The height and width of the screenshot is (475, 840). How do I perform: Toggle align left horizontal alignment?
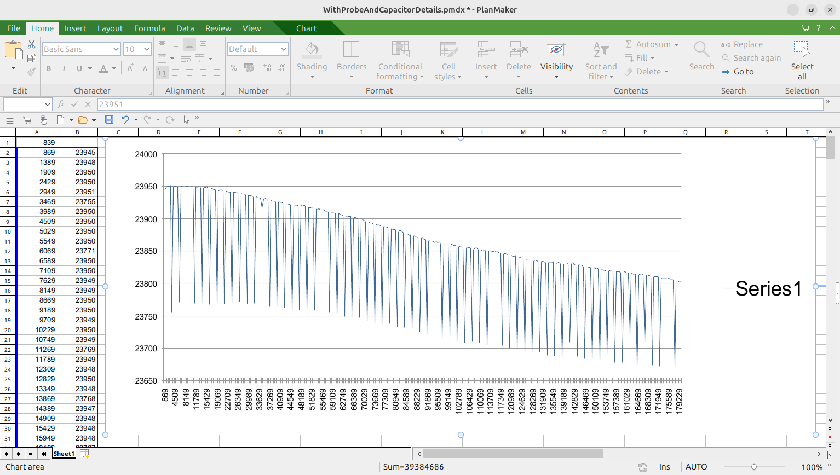tap(176, 72)
